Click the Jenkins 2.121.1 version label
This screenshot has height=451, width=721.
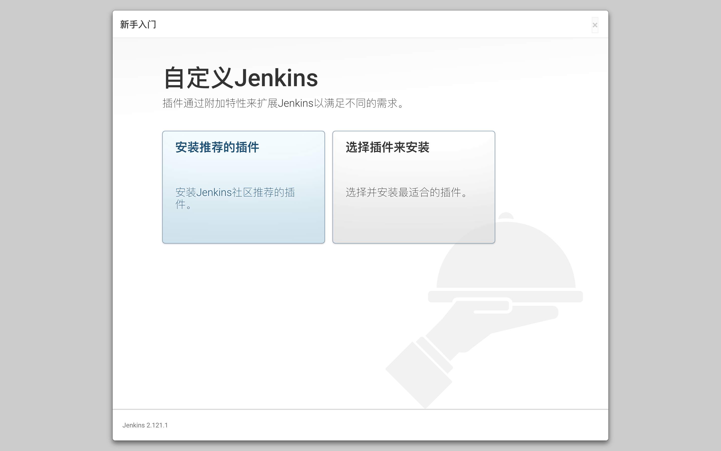tap(145, 425)
